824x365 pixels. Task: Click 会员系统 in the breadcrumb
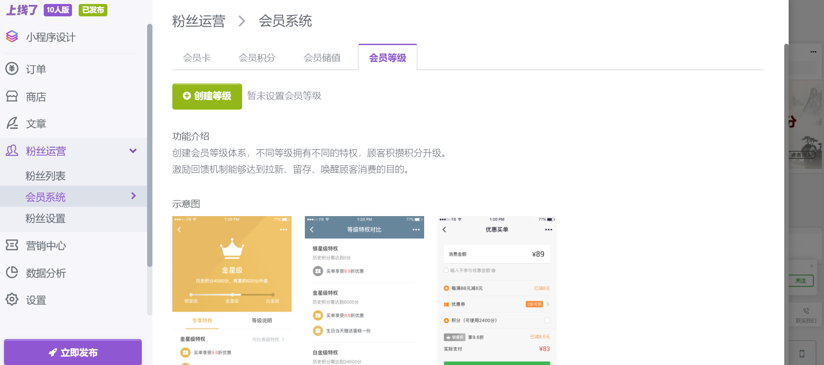point(285,21)
